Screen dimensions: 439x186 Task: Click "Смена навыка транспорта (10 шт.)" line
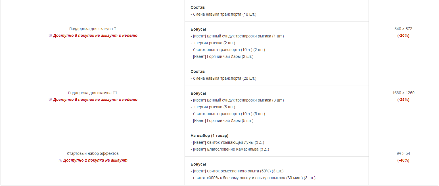(x=223, y=14)
